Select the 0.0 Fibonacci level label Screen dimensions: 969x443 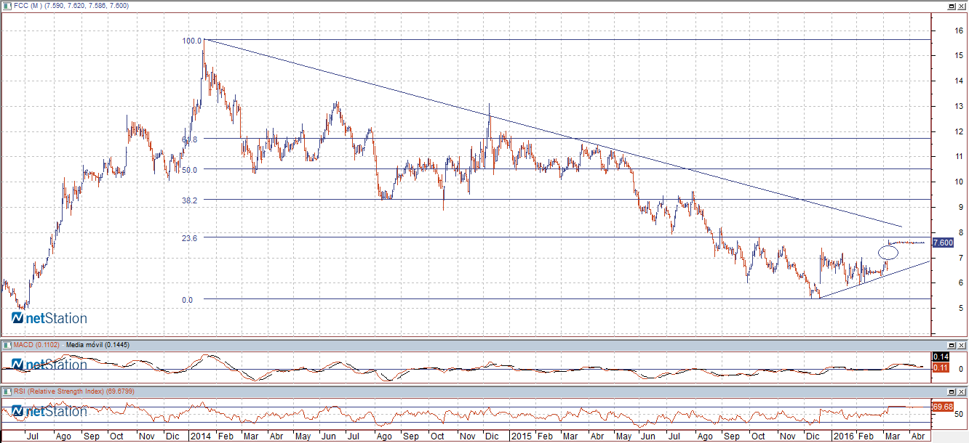187,300
